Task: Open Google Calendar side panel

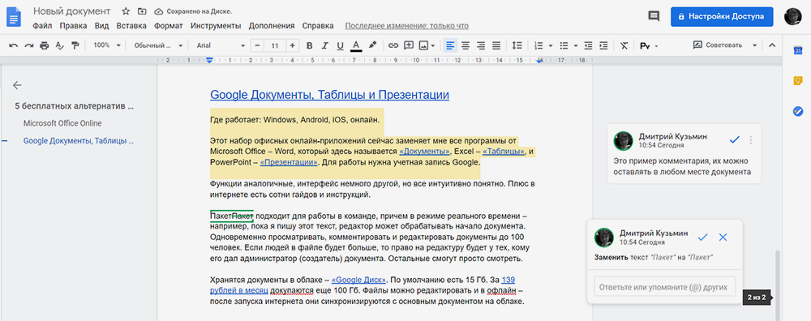Action: (797, 50)
